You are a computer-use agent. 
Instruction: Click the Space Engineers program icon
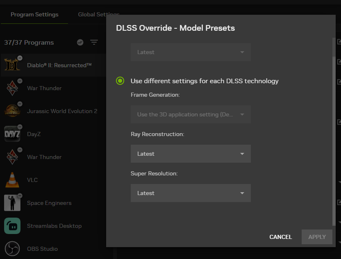[x=12, y=203]
